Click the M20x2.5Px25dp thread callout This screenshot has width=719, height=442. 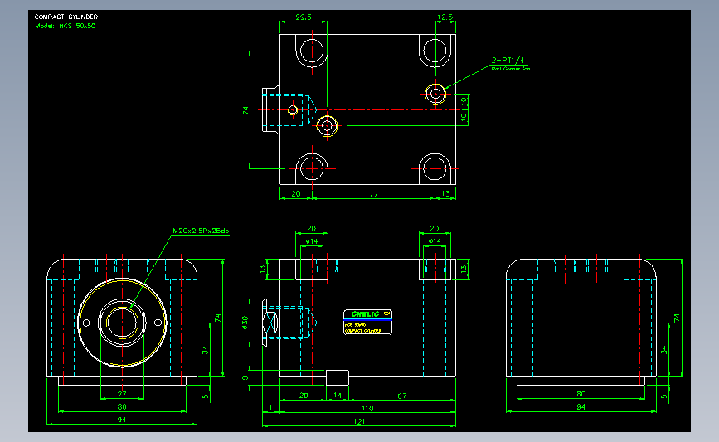[x=201, y=231]
